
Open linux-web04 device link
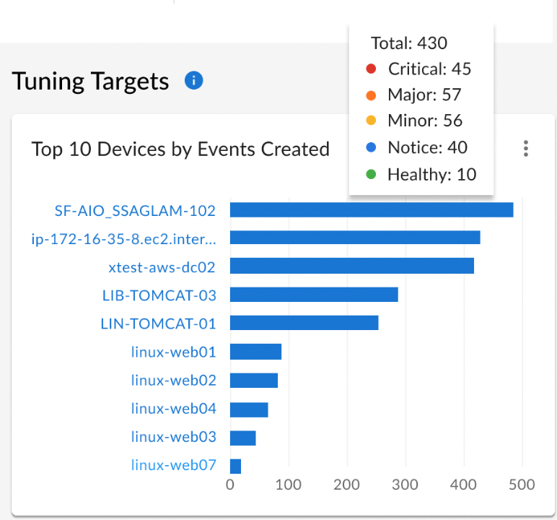[x=174, y=408]
